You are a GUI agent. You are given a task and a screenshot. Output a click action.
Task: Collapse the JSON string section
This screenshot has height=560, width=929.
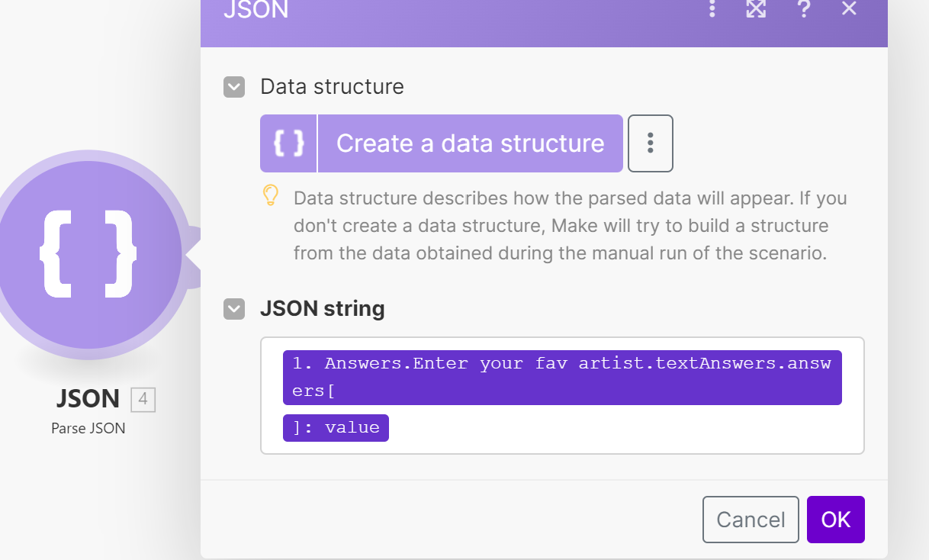(234, 309)
